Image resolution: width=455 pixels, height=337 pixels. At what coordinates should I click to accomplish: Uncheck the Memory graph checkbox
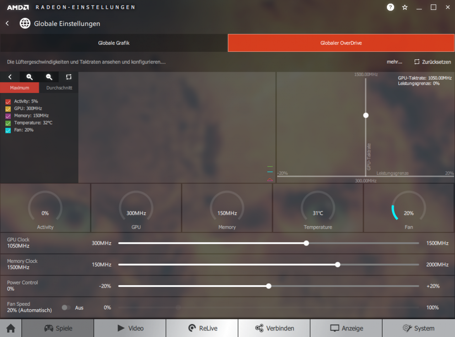click(x=8, y=116)
